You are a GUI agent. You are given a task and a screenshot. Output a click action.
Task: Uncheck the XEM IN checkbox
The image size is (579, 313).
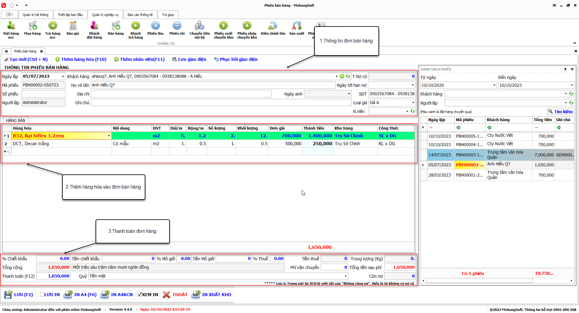click(140, 295)
